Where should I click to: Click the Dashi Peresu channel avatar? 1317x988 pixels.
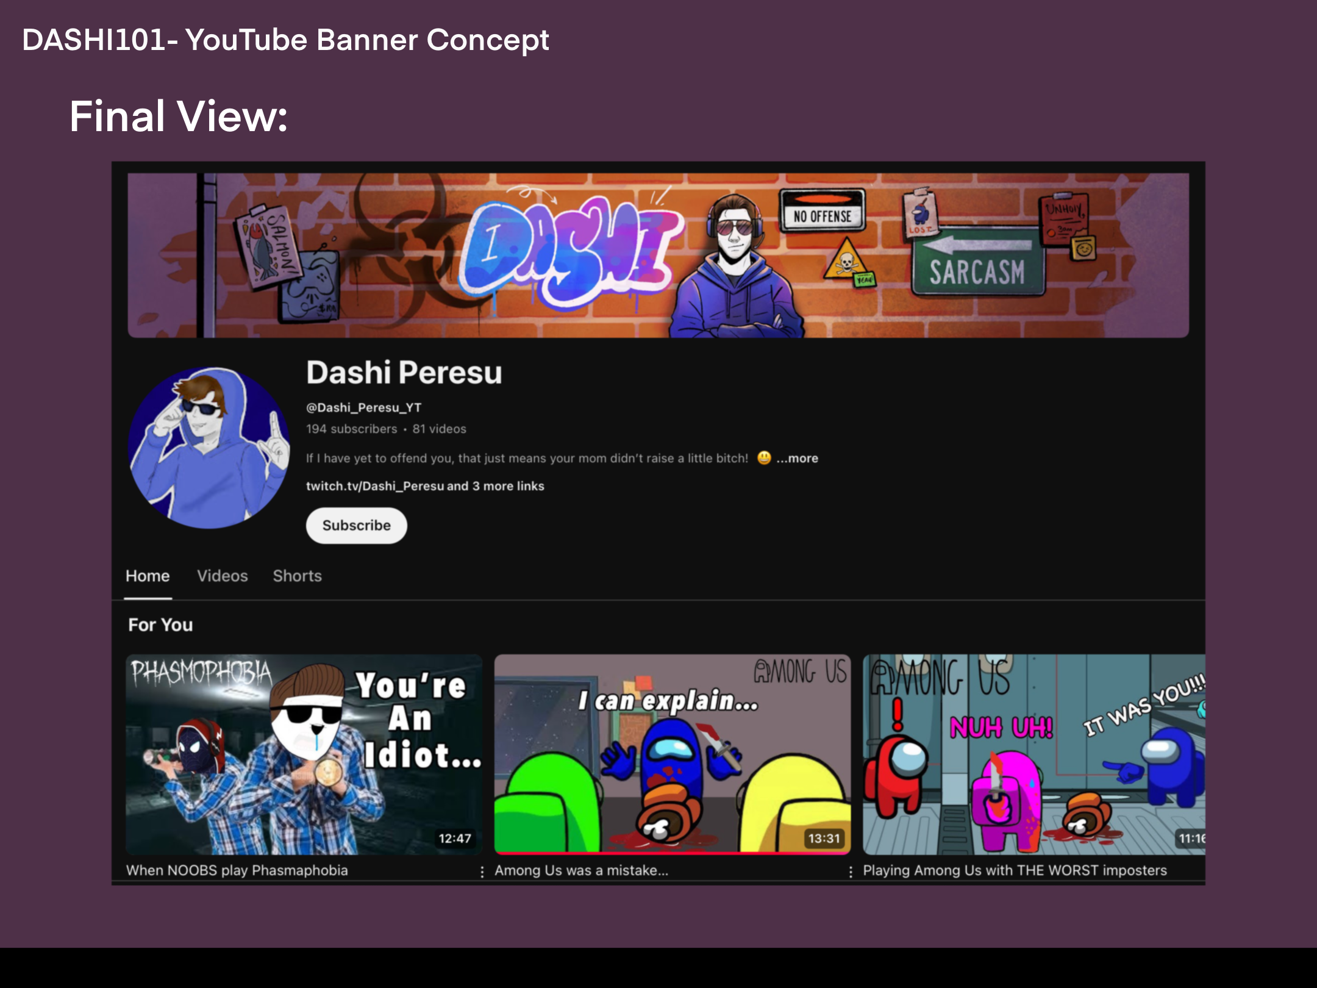tap(209, 448)
